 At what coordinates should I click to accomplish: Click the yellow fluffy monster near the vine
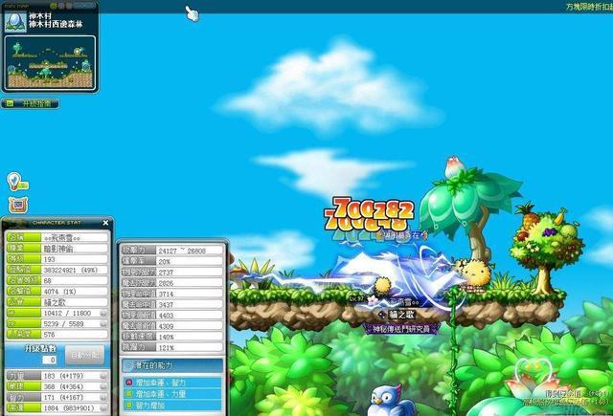pos(475,274)
